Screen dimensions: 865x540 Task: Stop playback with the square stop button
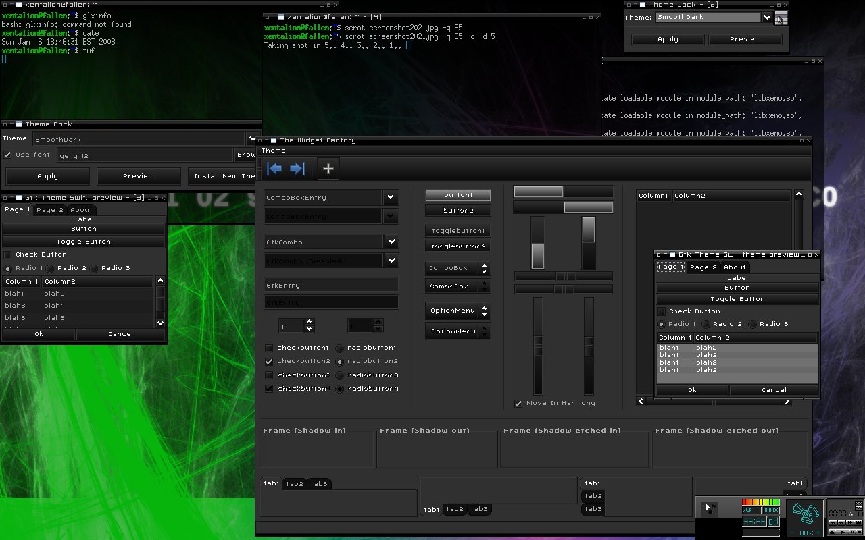(x=859, y=532)
